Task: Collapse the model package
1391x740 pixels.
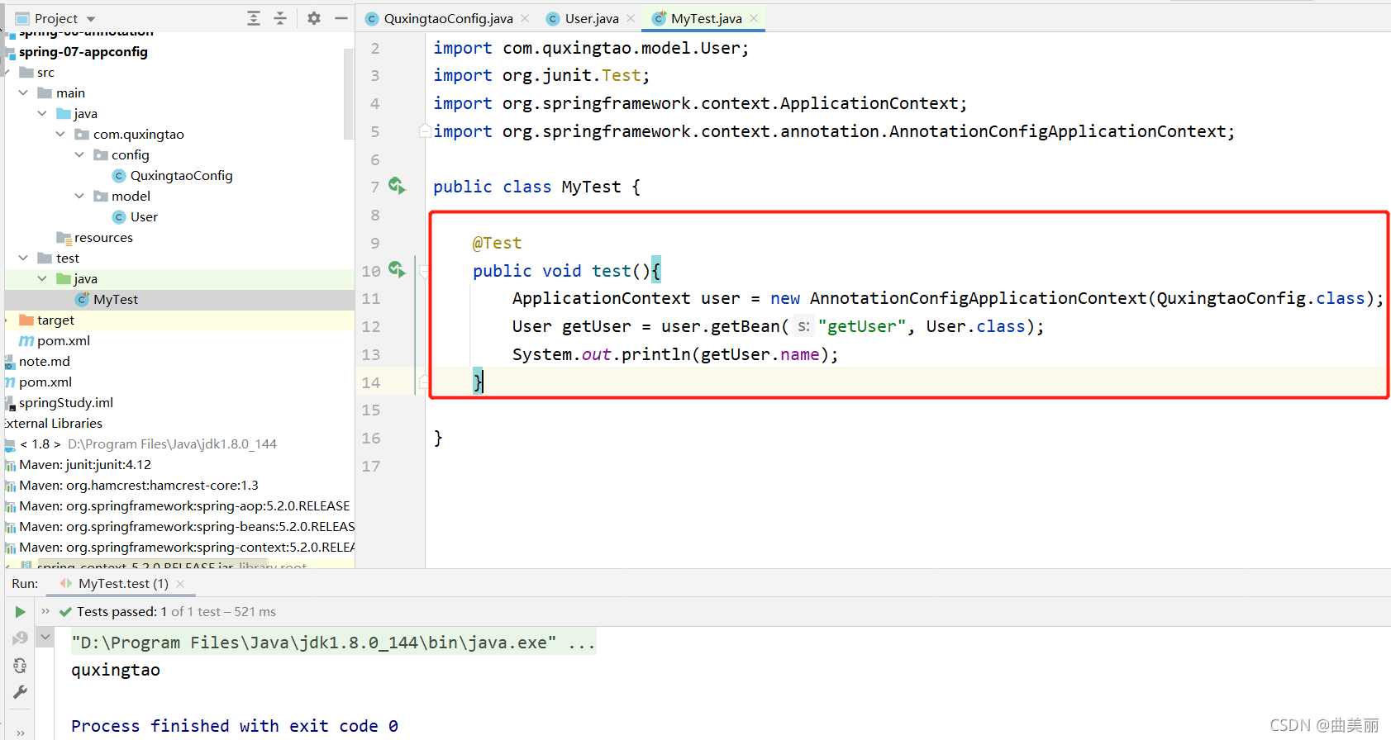Action: click(79, 196)
